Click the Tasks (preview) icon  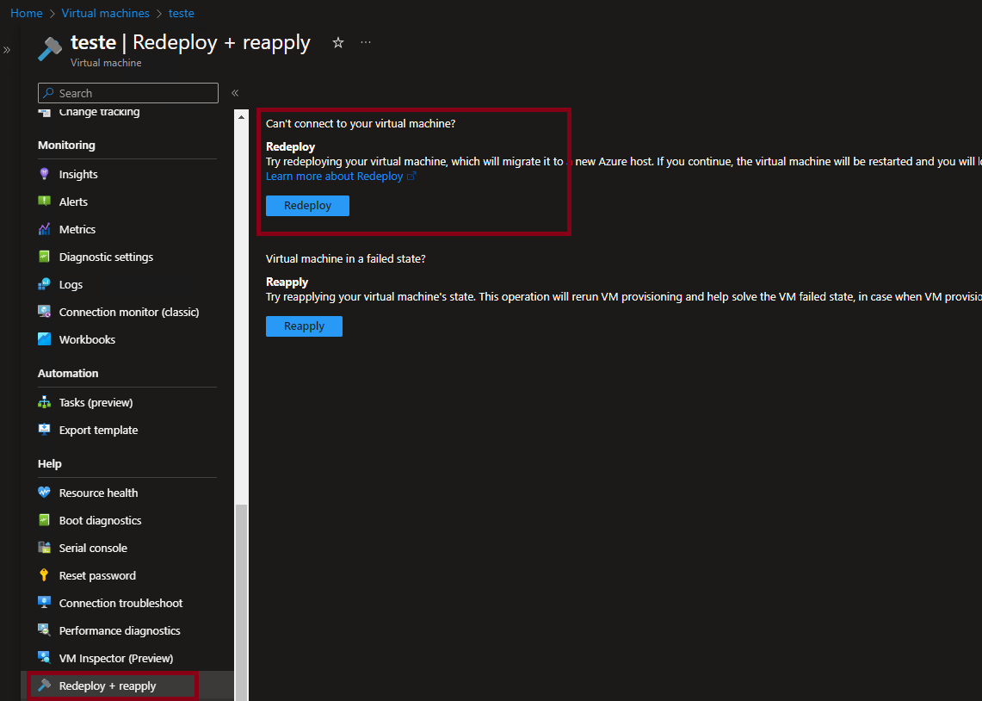tap(44, 402)
